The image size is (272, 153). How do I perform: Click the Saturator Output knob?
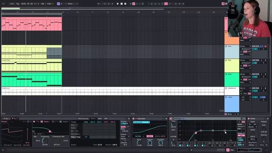coord(150,142)
